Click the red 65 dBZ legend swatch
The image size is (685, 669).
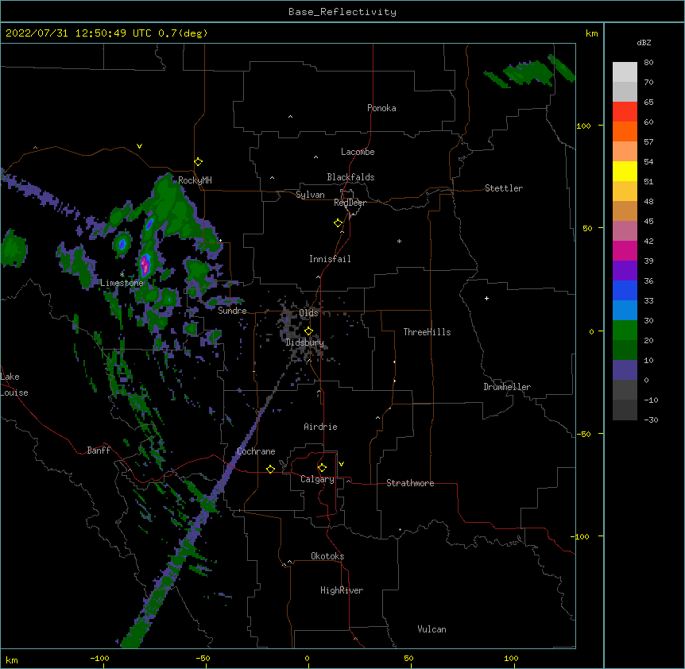coord(625,112)
